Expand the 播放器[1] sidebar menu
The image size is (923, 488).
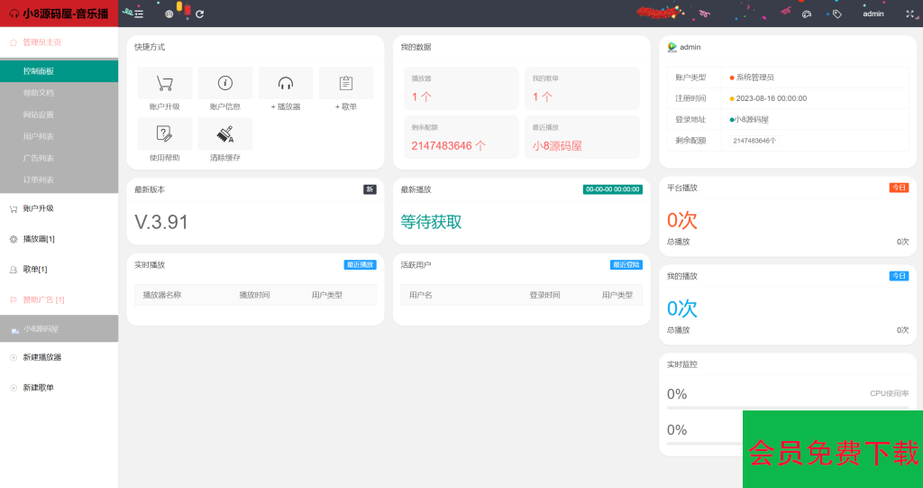39,239
